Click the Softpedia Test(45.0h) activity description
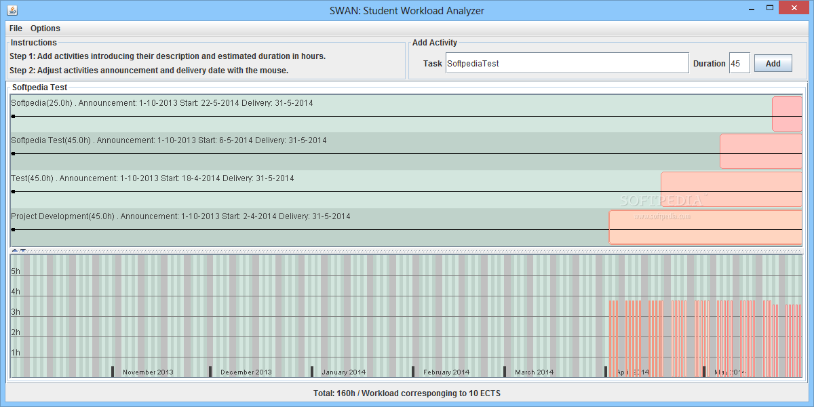This screenshot has height=407, width=814. tap(169, 140)
